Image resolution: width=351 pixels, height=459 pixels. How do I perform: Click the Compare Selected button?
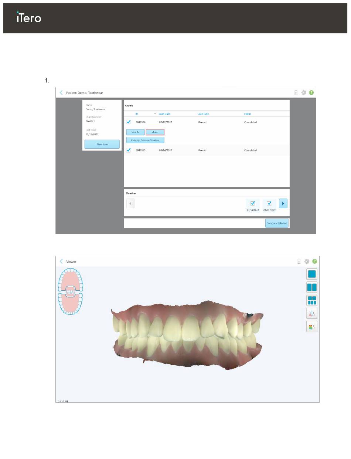pos(277,223)
